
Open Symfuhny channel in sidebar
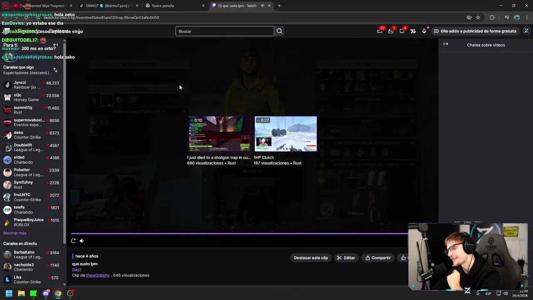click(32, 185)
